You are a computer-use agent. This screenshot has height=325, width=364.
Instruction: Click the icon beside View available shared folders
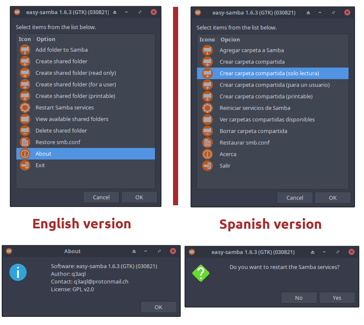click(25, 119)
